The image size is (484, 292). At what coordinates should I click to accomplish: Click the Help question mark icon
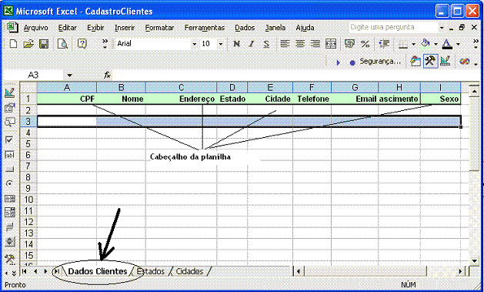[x=82, y=44]
